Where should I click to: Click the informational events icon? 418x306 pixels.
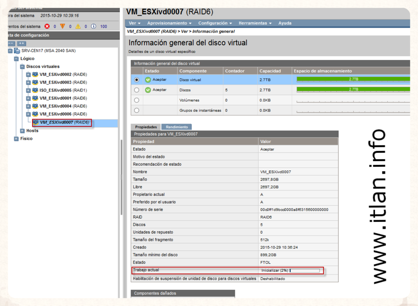(93, 26)
